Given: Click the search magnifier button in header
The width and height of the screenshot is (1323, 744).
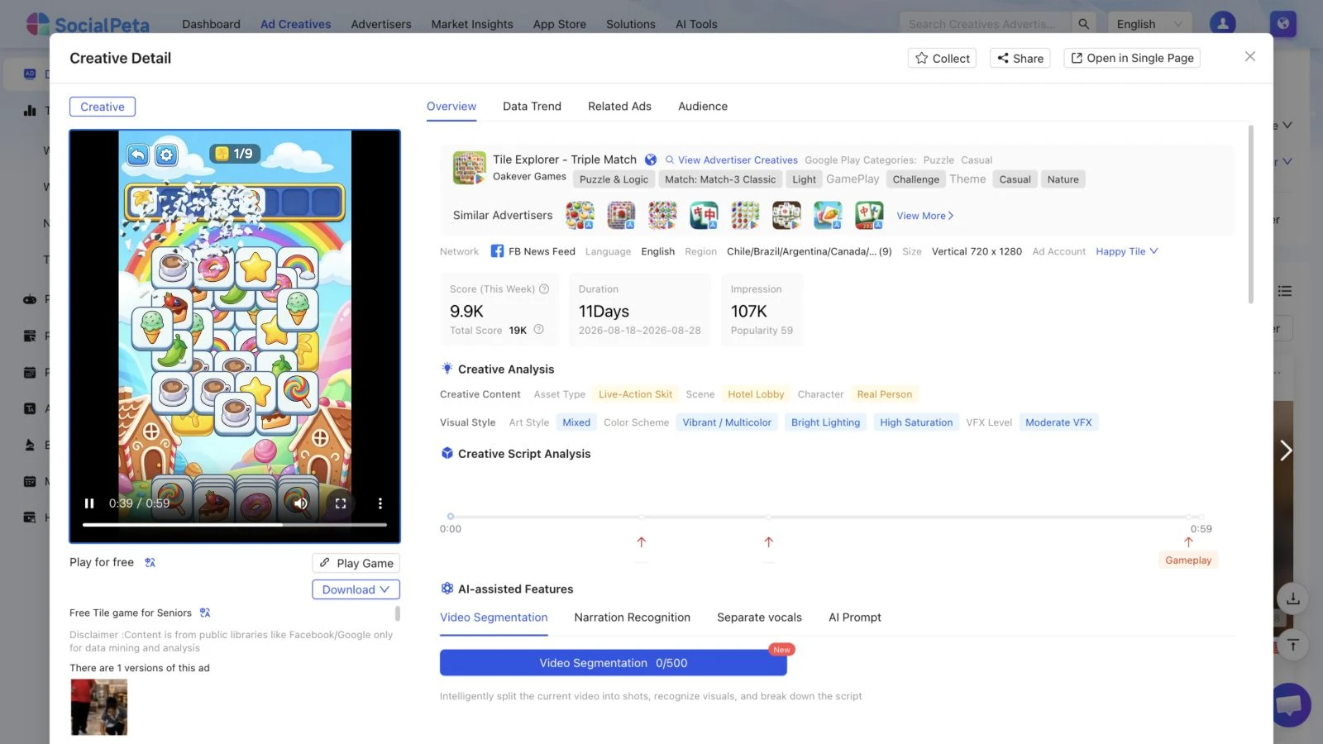Looking at the screenshot, I should (1083, 24).
